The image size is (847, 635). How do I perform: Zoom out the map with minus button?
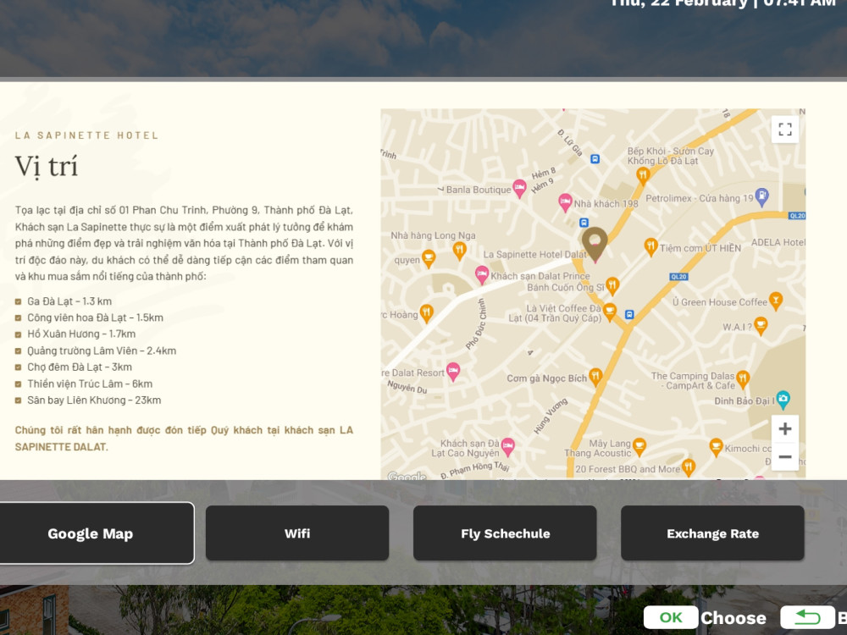(785, 457)
